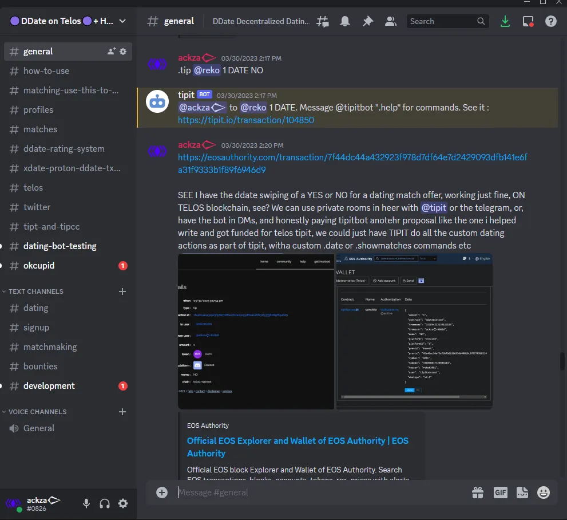This screenshot has height=520, width=567.
Task: Open the matches channel
Action: pyautogui.click(x=68, y=129)
